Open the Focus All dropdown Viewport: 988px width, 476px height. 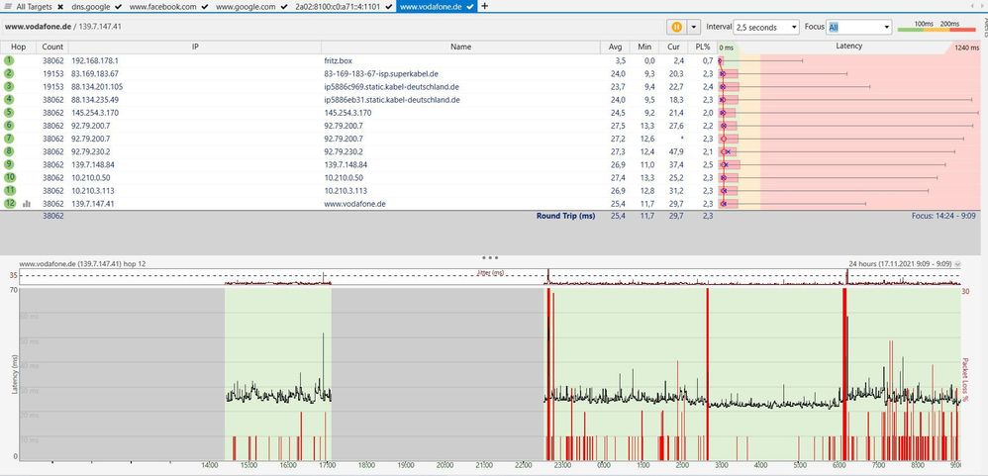(x=859, y=27)
